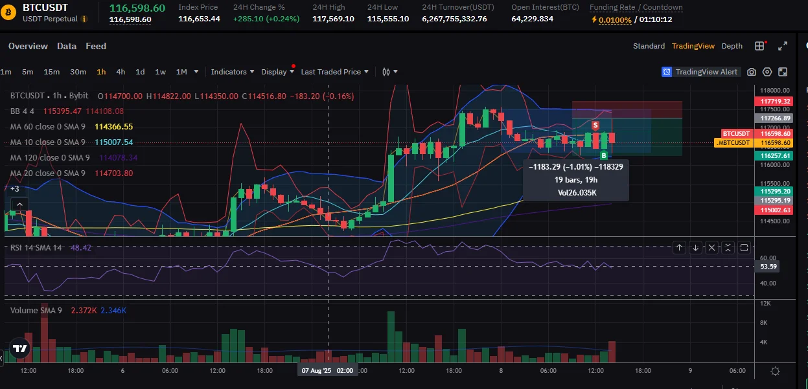Select the 1h timeframe
The height and width of the screenshot is (389, 808).
(101, 72)
